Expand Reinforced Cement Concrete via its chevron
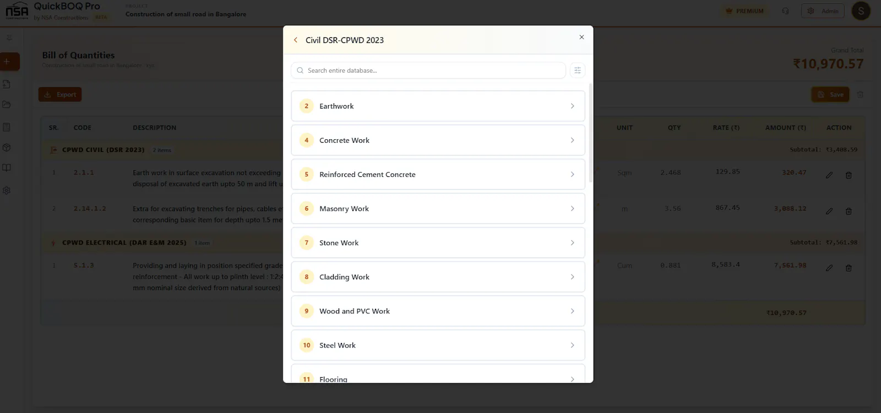Viewport: 881px width, 413px height. [572, 174]
